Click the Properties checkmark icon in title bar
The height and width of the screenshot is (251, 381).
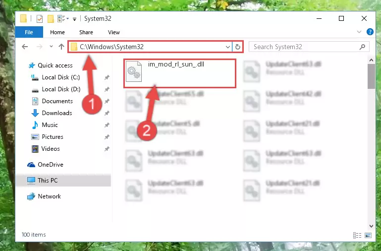[39, 19]
